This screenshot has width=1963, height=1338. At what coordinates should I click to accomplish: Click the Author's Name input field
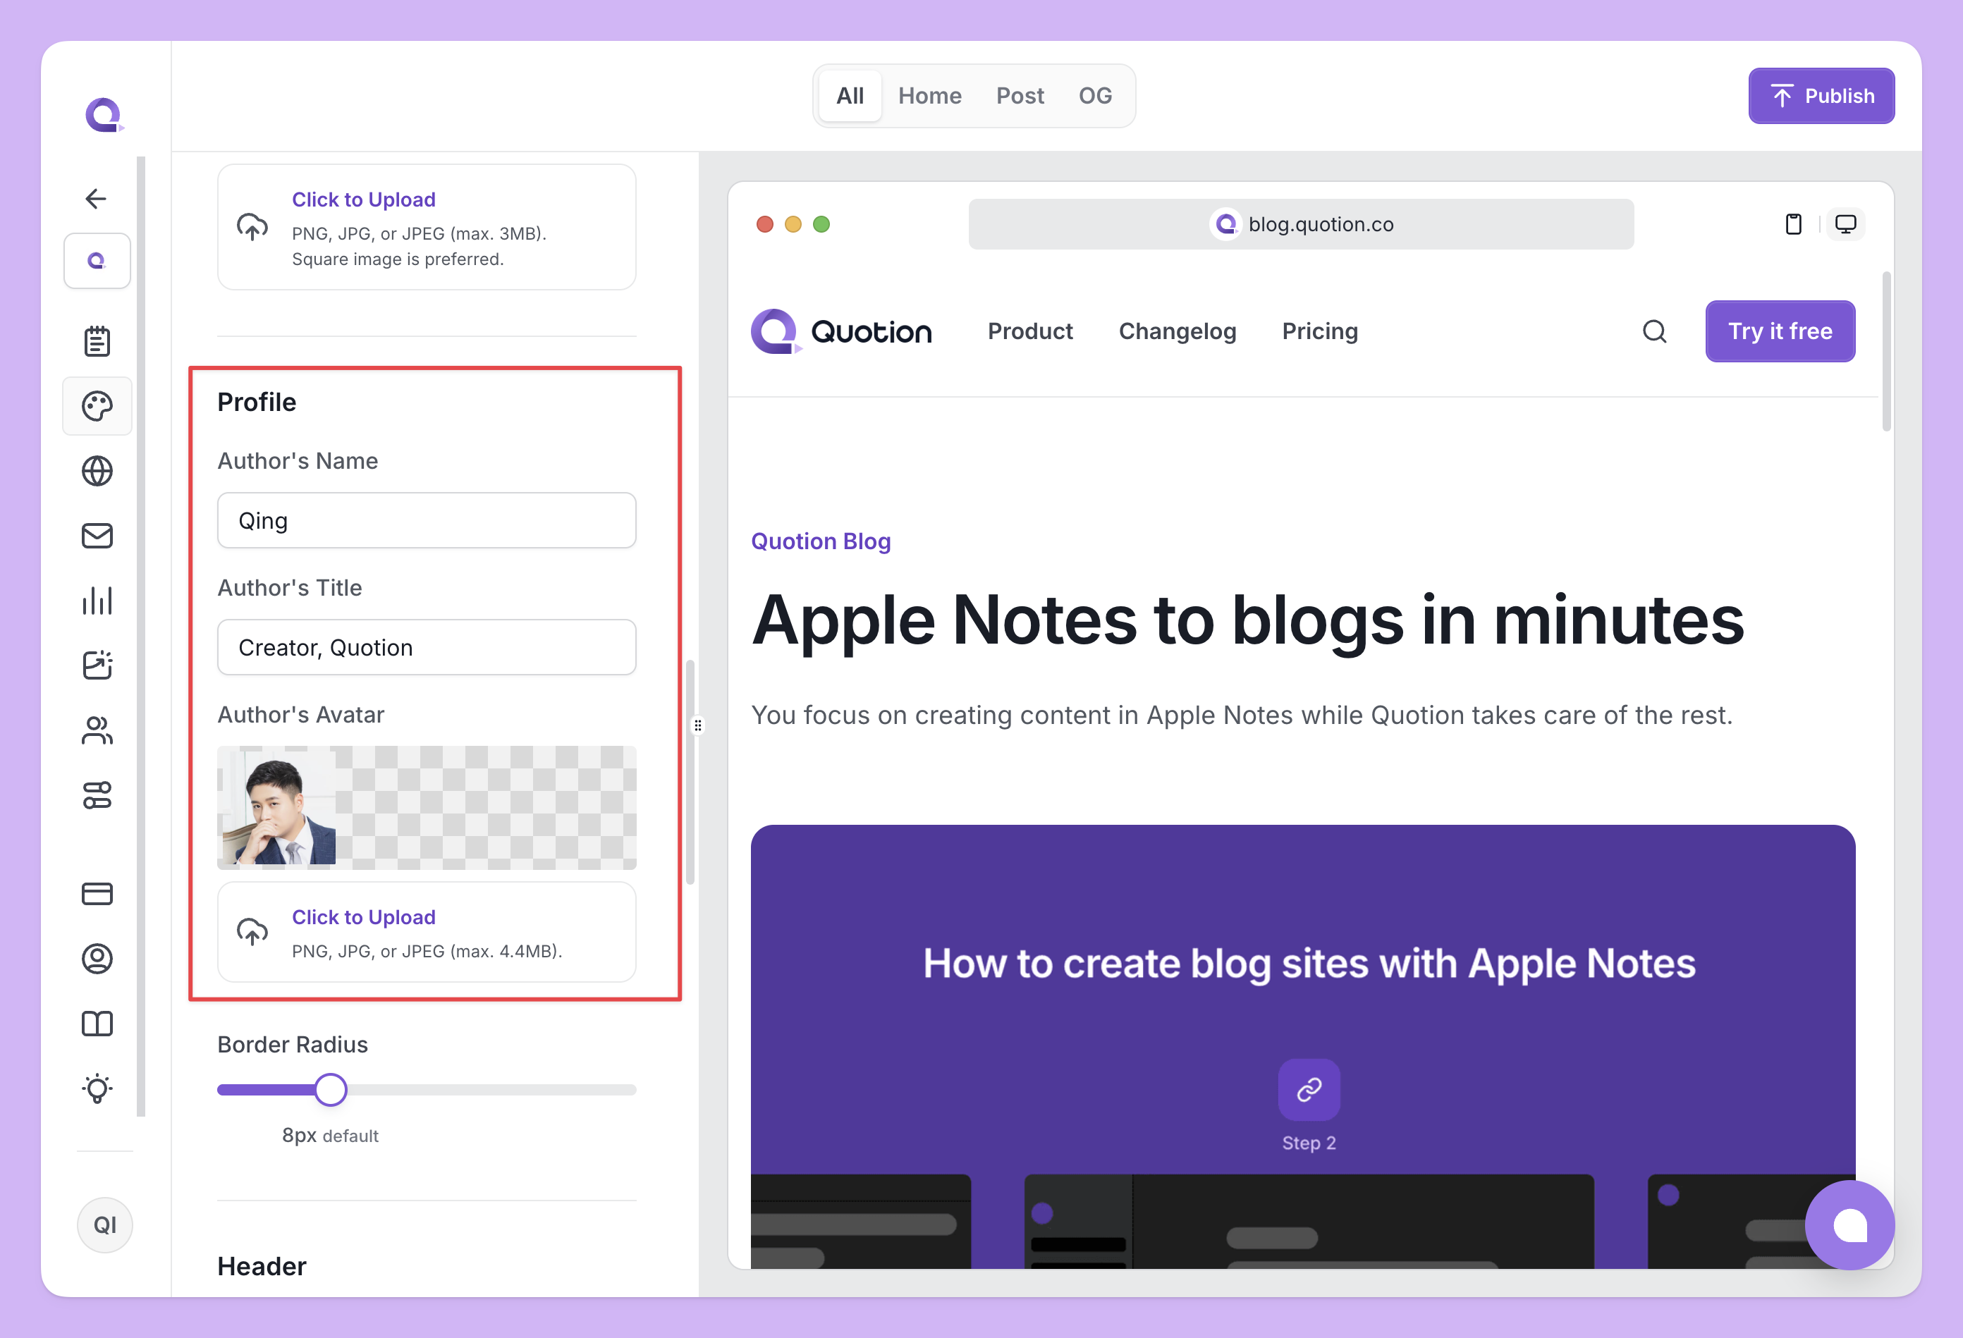[x=427, y=520]
